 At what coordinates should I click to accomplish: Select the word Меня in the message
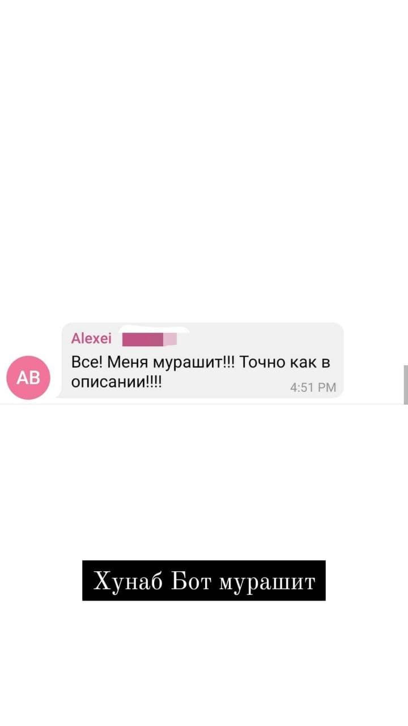coord(125,362)
